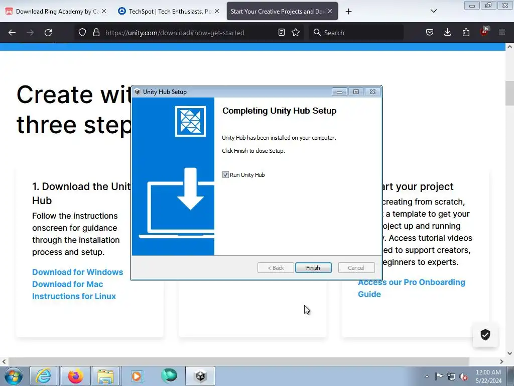Open the clock showing 12:00 AM
Viewport: 514px width, 386px height.
[x=488, y=376]
